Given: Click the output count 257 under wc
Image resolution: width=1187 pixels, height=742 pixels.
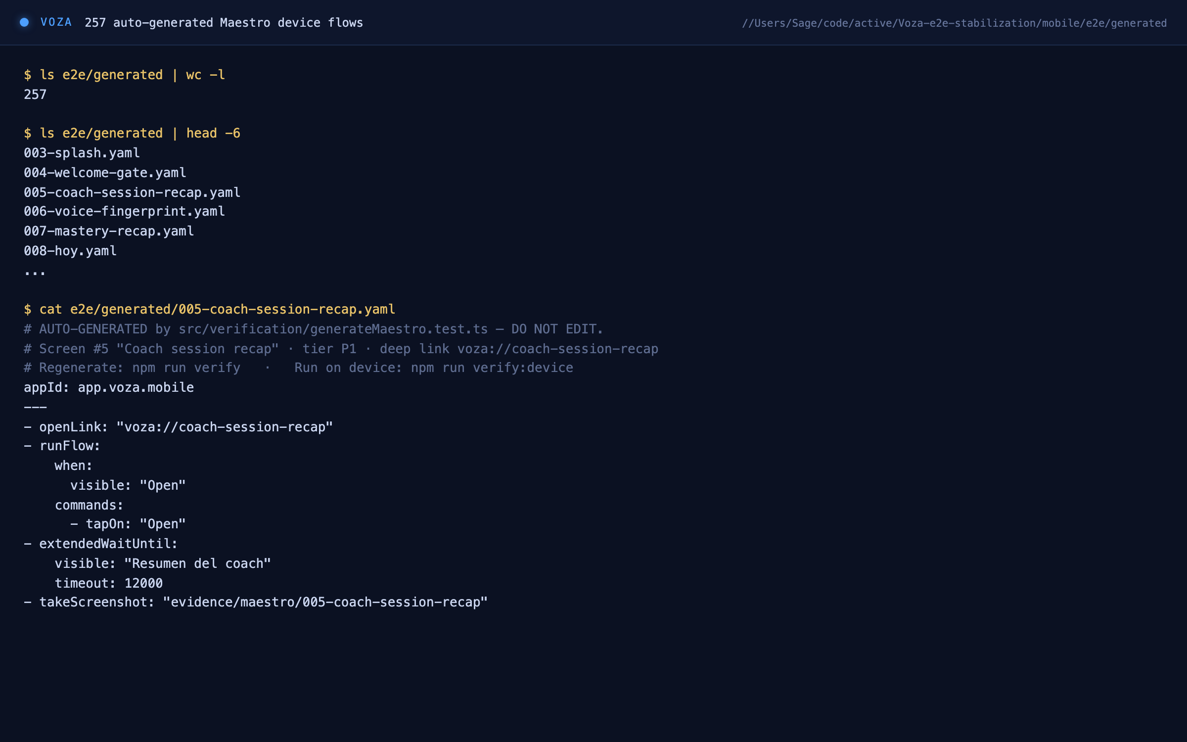Looking at the screenshot, I should [x=35, y=94].
